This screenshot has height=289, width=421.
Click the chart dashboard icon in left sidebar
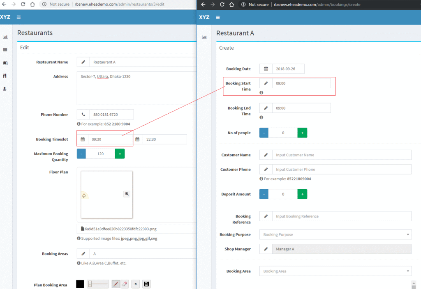[x=5, y=37]
